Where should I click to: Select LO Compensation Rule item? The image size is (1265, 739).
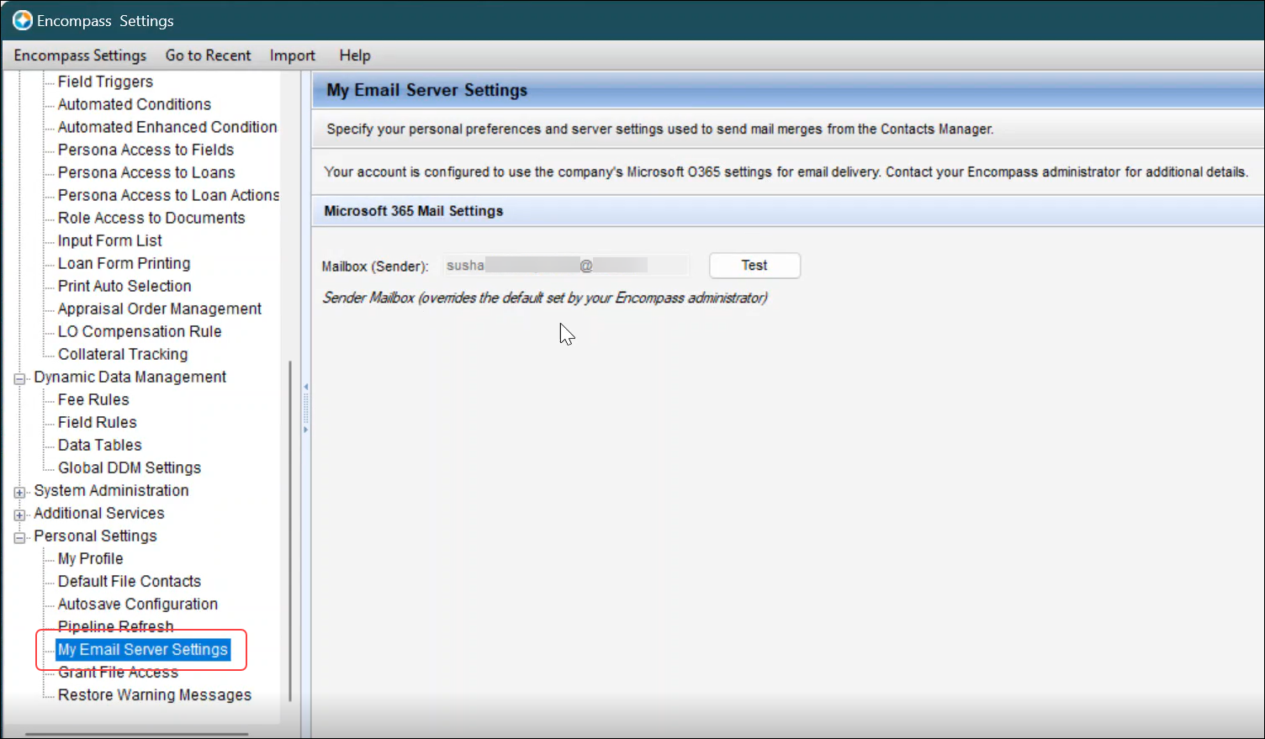coord(140,332)
